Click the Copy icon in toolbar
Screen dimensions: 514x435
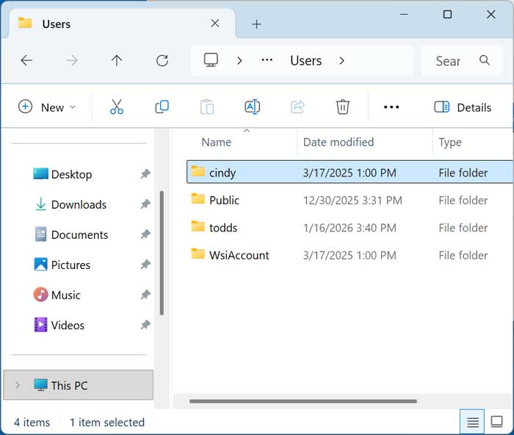coord(162,107)
